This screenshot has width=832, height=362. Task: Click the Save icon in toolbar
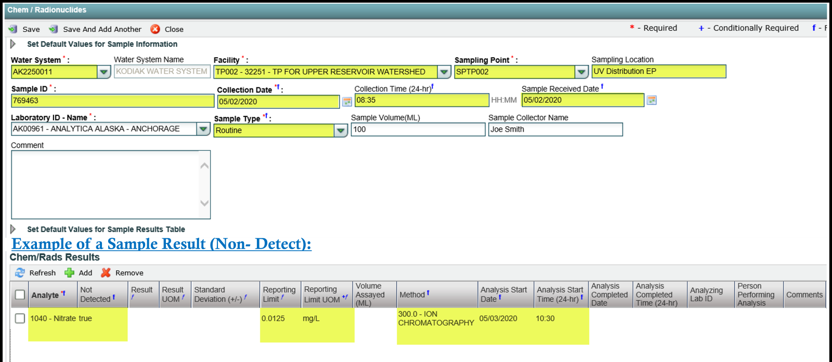pyautogui.click(x=13, y=29)
